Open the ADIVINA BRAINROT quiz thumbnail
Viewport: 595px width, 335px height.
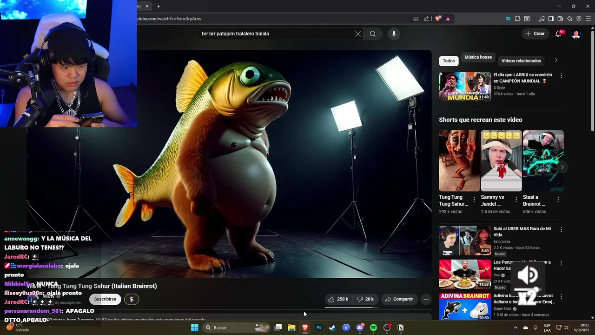tap(465, 307)
